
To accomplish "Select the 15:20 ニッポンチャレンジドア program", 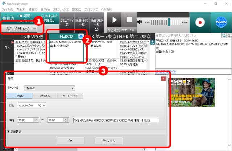I will pos(30,46).
